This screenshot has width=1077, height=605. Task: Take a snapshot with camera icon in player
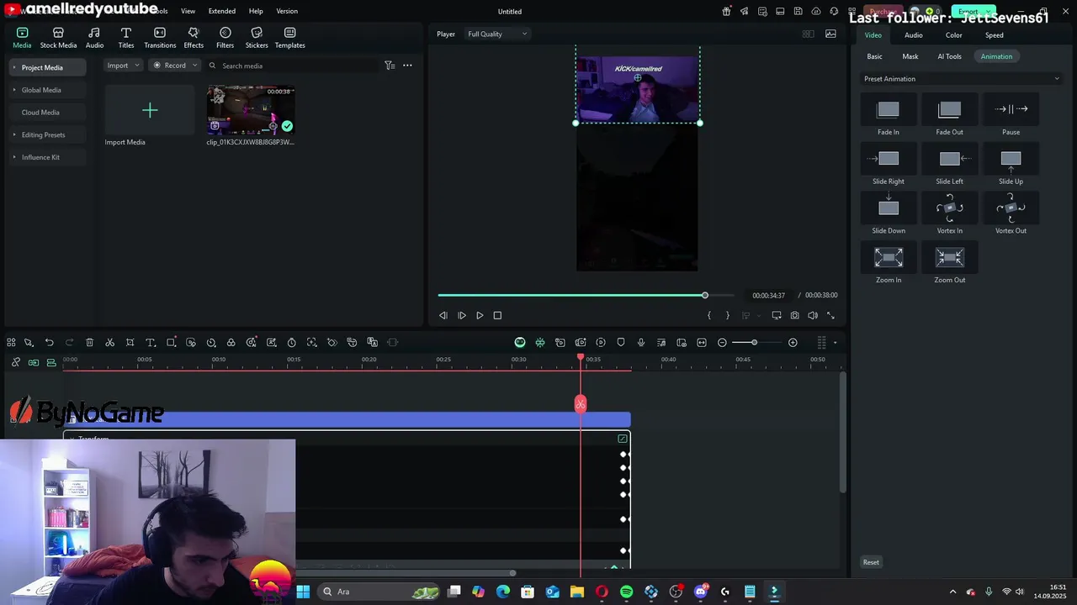[x=794, y=315]
